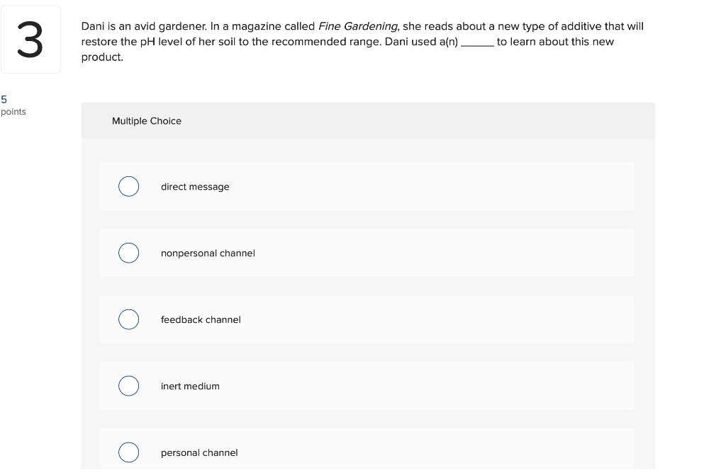The image size is (726, 475).
Task: Select the "personal channel" radio button
Action: coord(128,452)
